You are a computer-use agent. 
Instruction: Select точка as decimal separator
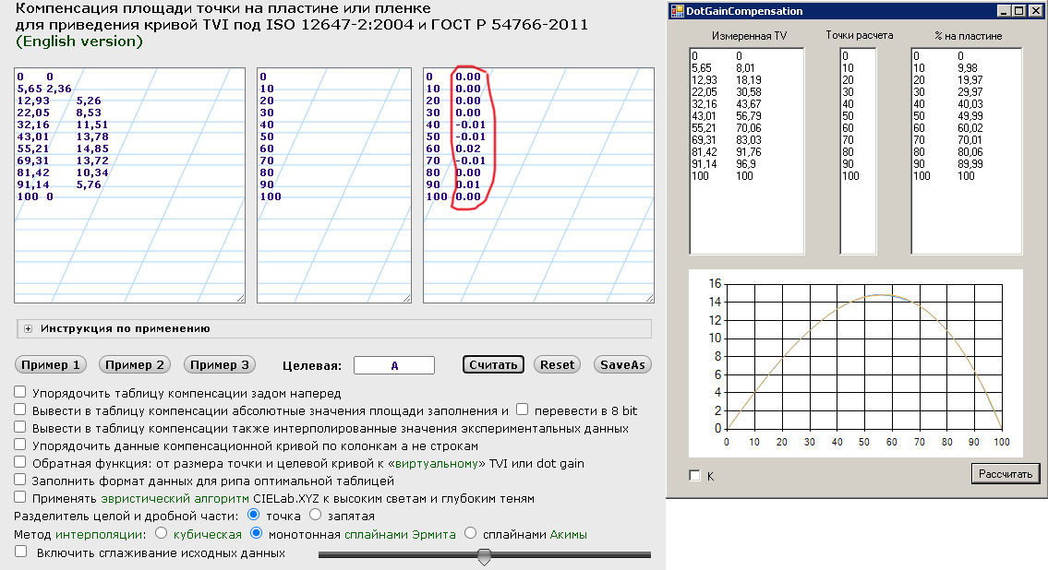click(x=253, y=515)
